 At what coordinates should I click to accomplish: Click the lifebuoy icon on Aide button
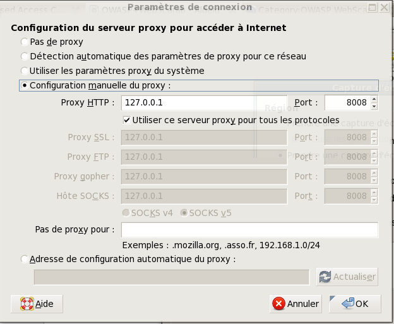click(x=27, y=304)
